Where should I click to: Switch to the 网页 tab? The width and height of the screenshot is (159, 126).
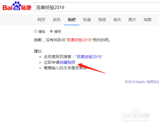click(42, 20)
